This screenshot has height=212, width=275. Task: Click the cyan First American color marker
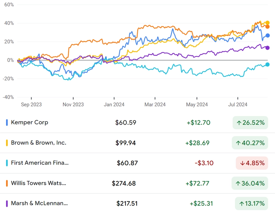7,163
